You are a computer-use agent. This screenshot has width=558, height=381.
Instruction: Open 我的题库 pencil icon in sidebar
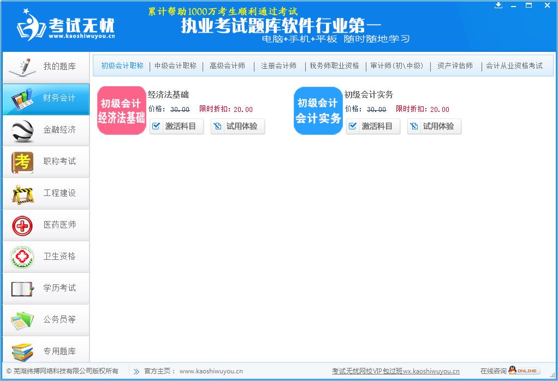coord(22,68)
